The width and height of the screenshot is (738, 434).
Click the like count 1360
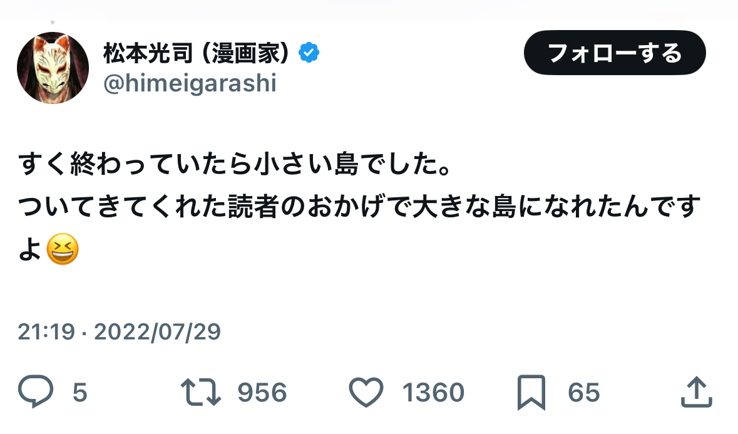click(433, 393)
